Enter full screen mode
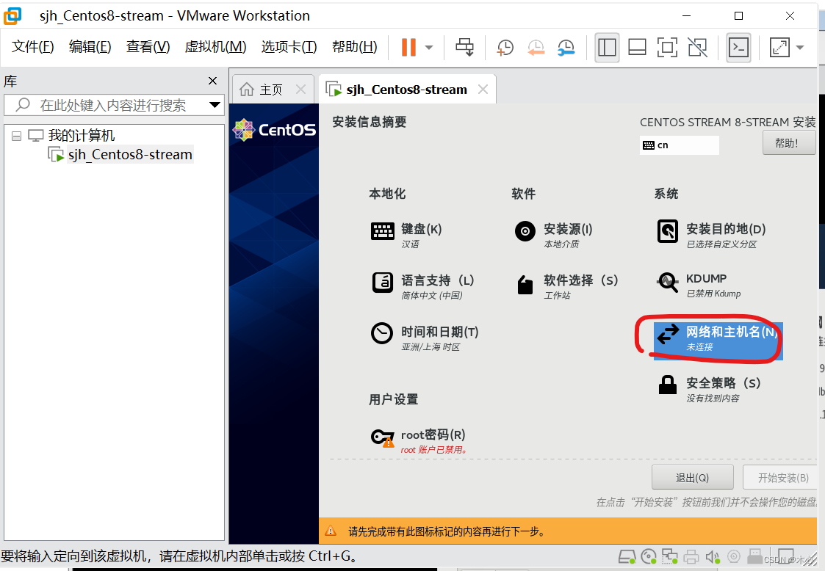Image resolution: width=825 pixels, height=571 pixels. [x=667, y=47]
